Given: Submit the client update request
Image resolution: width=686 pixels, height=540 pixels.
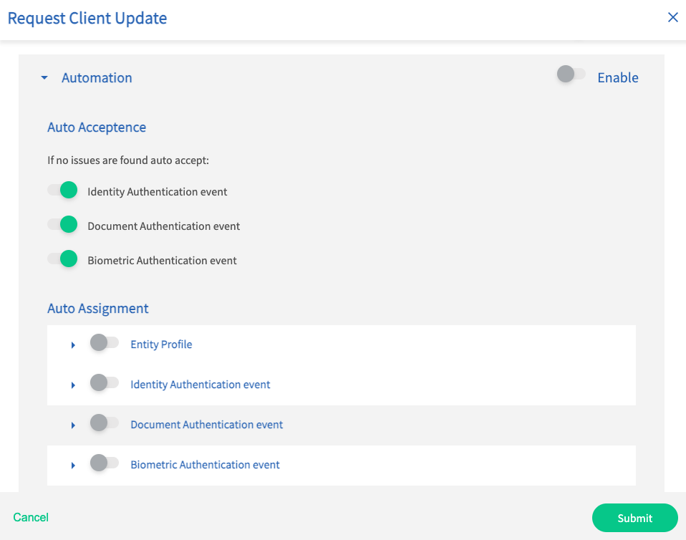Looking at the screenshot, I should click(635, 518).
